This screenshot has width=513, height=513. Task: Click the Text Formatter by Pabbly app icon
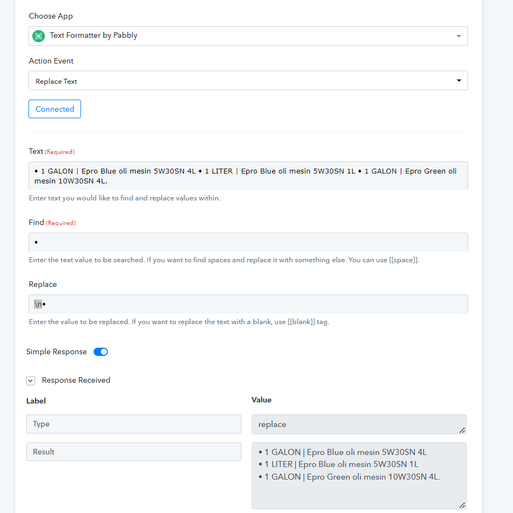38,36
